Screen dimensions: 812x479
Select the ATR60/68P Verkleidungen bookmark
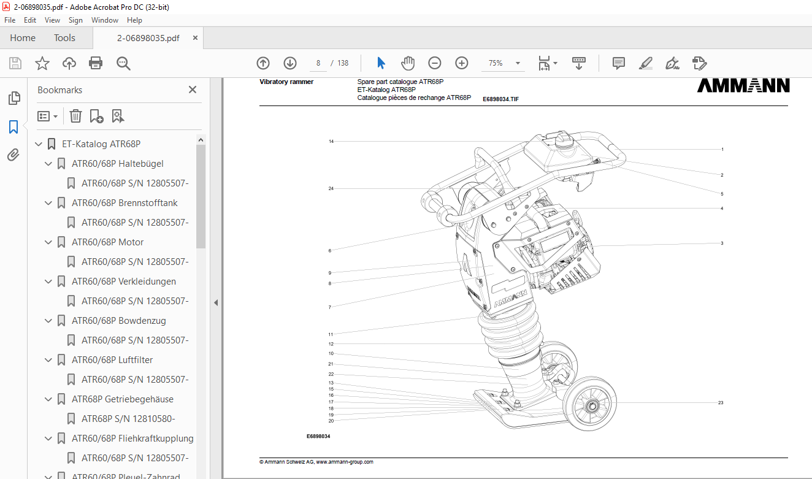point(124,282)
